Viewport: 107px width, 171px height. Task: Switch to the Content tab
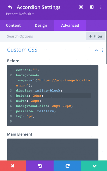pyautogui.click(x=13, y=25)
